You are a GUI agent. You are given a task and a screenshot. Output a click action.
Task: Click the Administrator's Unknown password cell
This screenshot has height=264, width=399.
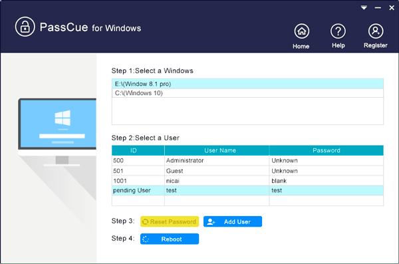tap(327, 160)
